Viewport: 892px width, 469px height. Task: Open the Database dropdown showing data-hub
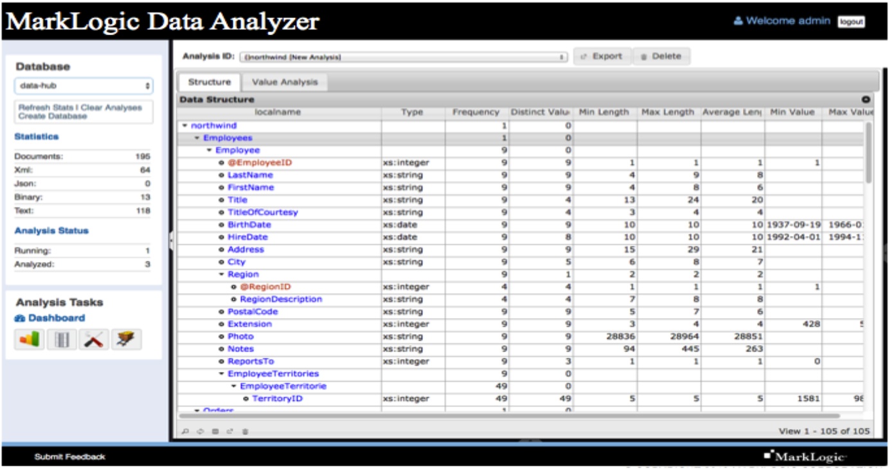[x=84, y=85]
